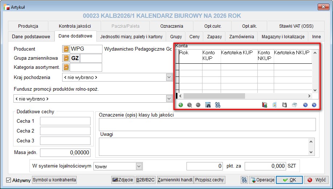Open the Kategoria asortyment. lookup icon
333x189 pixels.
click(66, 67)
